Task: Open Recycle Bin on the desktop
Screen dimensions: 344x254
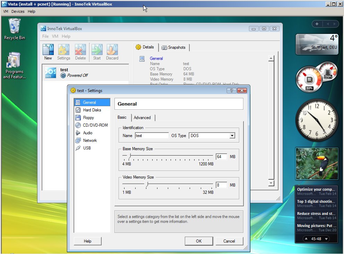Action: 15,29
